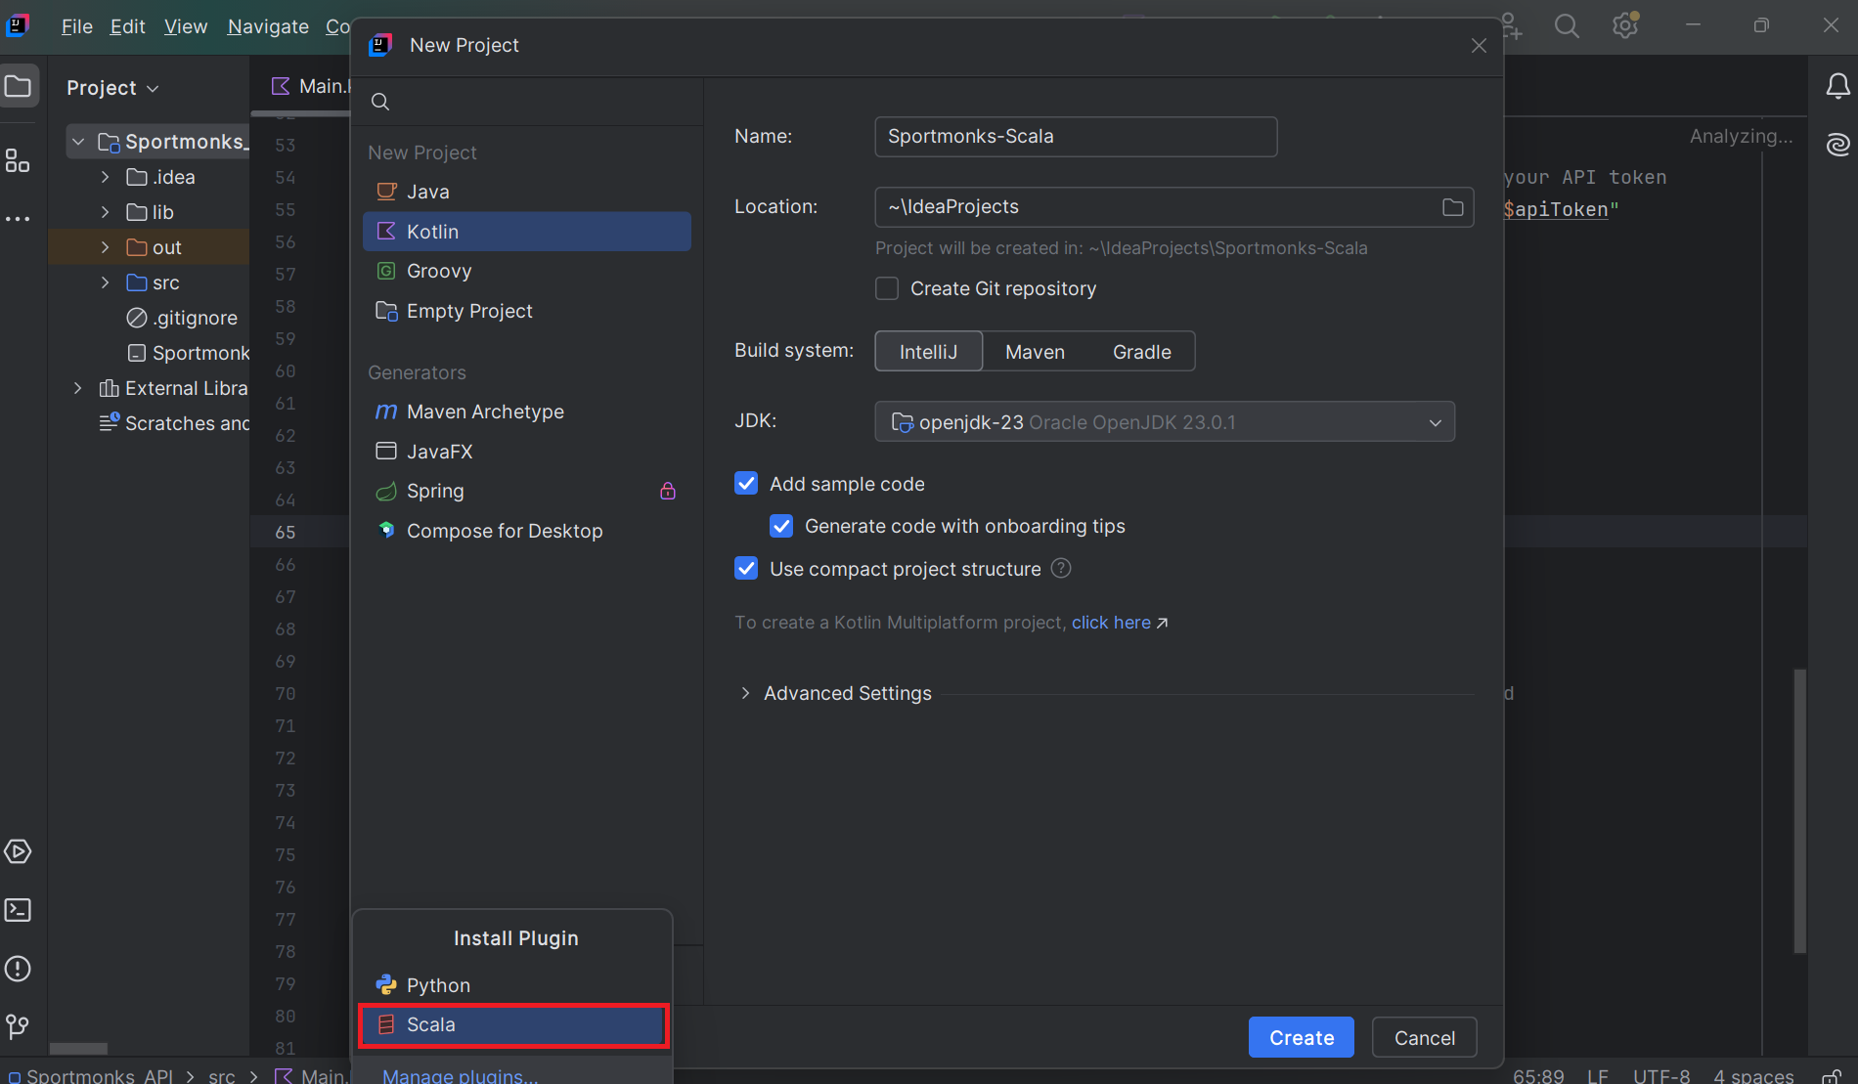1858x1084 pixels.
Task: Open the Navigate menu
Action: (268, 26)
